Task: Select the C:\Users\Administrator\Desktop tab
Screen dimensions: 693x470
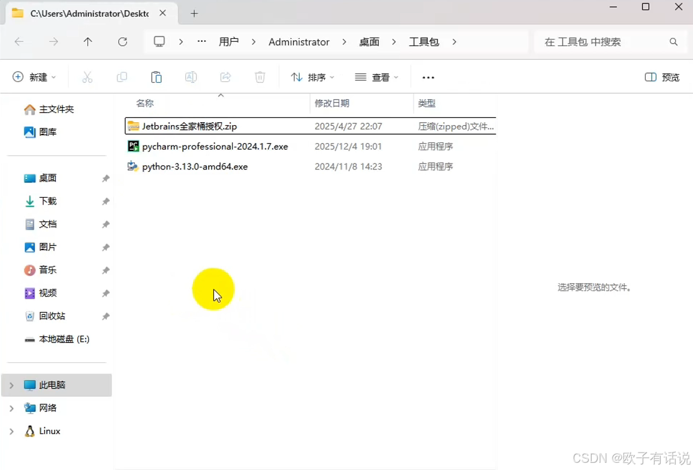Action: [91, 13]
